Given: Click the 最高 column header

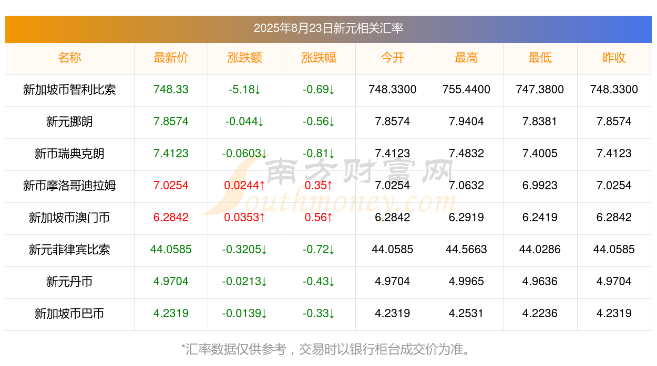Looking at the screenshot, I should (x=466, y=58).
